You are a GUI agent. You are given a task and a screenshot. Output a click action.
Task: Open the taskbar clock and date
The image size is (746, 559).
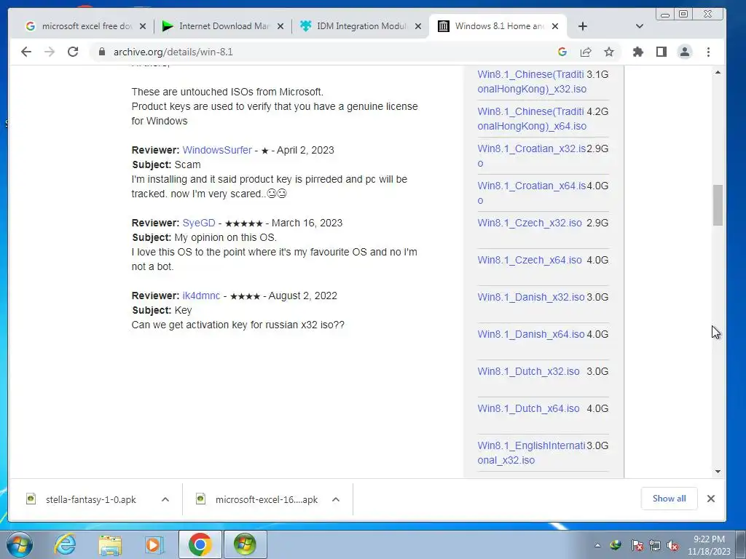point(709,545)
